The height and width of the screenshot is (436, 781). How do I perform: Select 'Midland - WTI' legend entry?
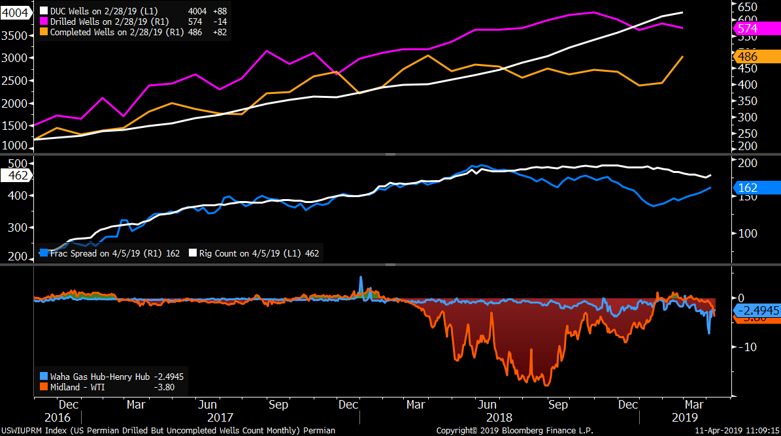[77, 387]
